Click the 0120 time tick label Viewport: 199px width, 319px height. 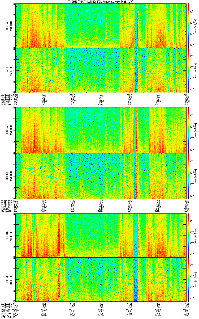[x=129, y=315]
